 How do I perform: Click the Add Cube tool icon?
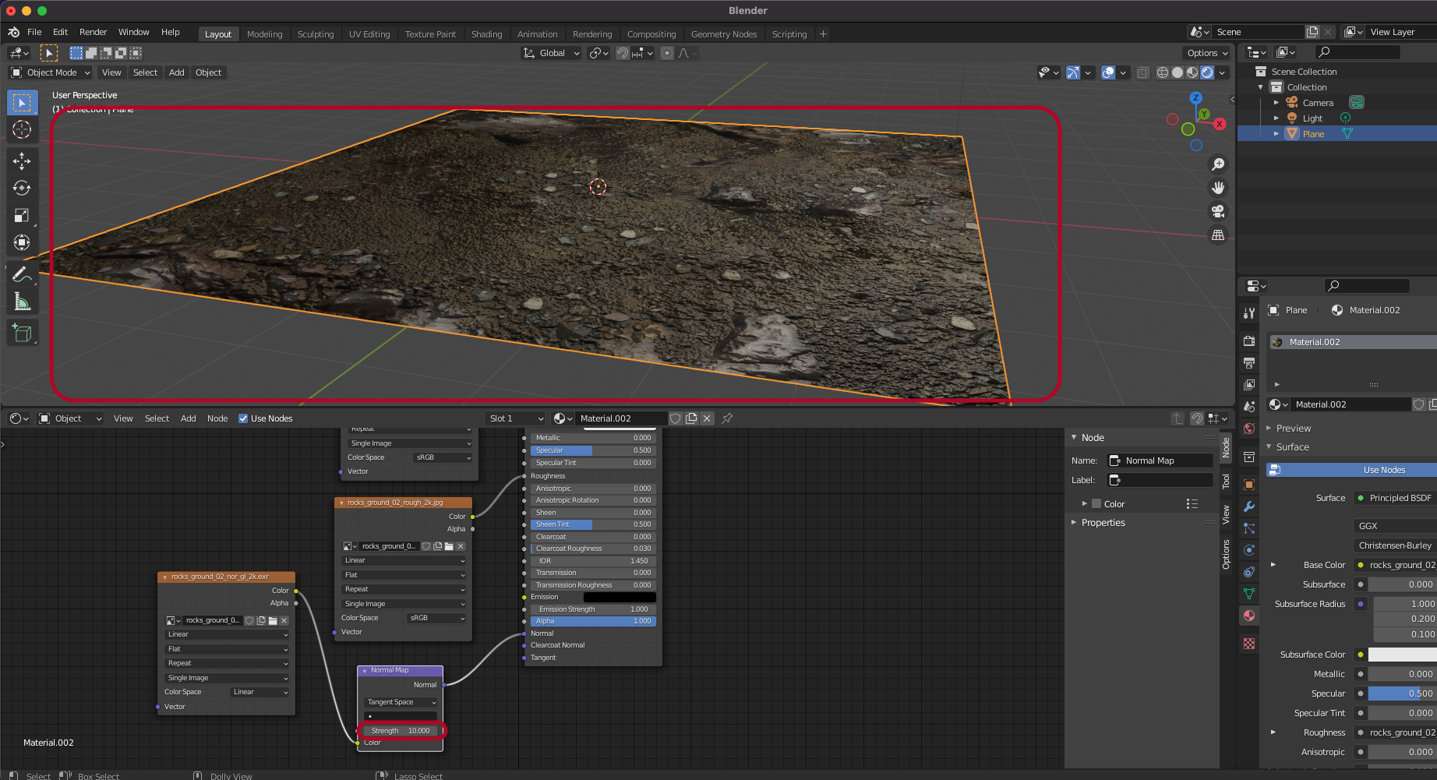(22, 334)
